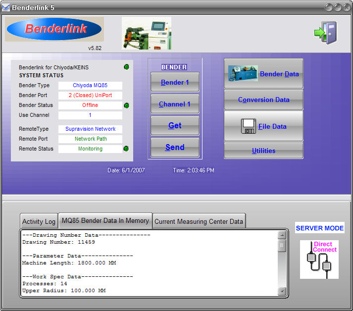This screenshot has width=353, height=311.
Task: Select the MQ85 Bender Data In Memory tab
Action: (105, 221)
